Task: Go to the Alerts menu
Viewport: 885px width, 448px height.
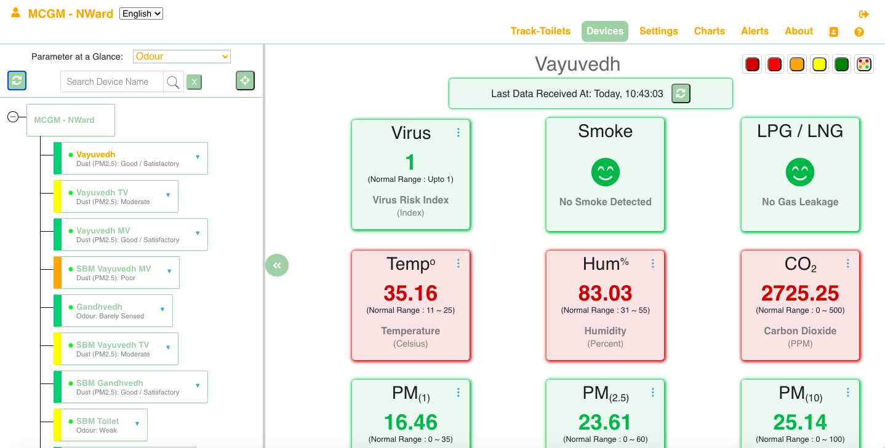Action: [x=755, y=31]
